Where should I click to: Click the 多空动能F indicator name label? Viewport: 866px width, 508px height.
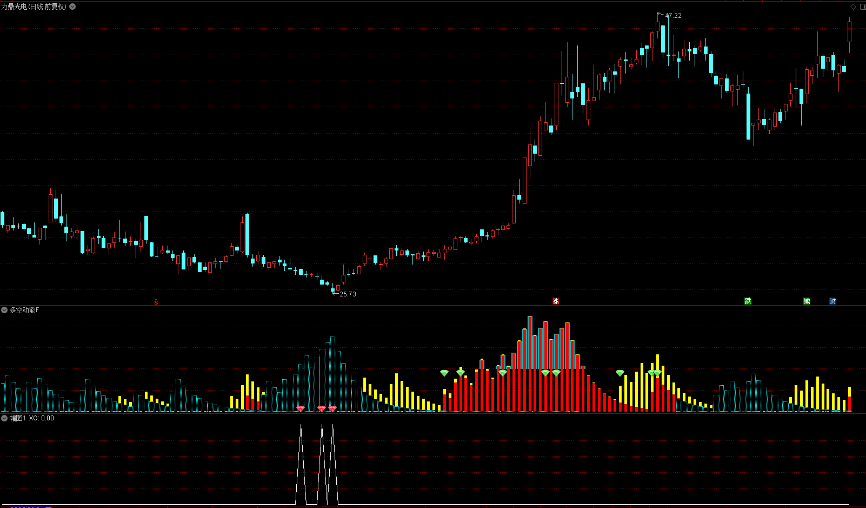24,310
